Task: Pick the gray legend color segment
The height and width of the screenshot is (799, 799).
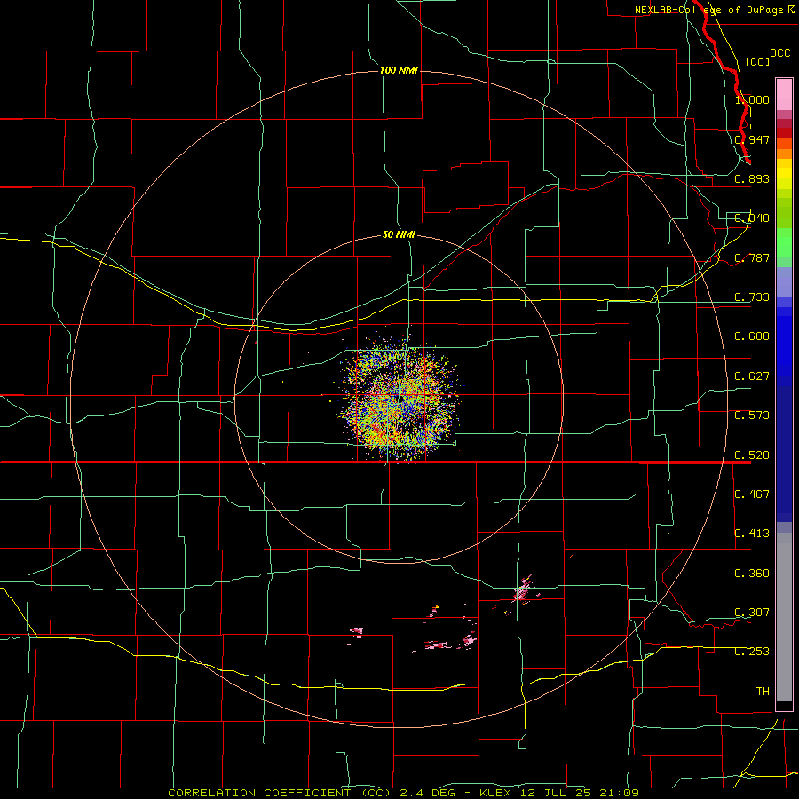Action: pyautogui.click(x=784, y=617)
